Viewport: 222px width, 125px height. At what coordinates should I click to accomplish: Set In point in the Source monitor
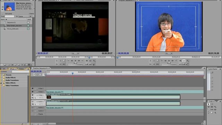point(57,61)
